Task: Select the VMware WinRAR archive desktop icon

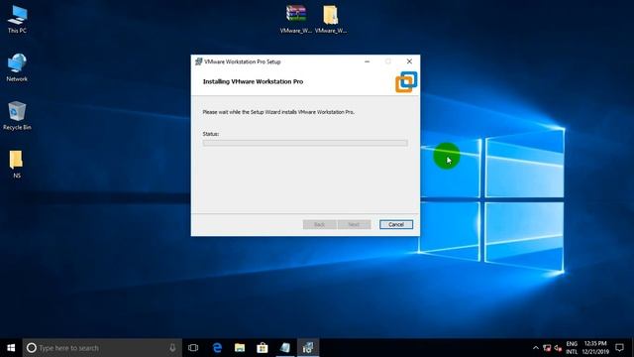Action: tap(296, 19)
